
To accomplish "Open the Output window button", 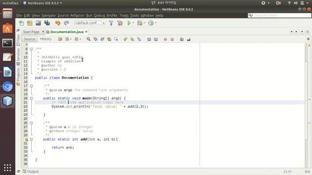I will tap(31, 172).
